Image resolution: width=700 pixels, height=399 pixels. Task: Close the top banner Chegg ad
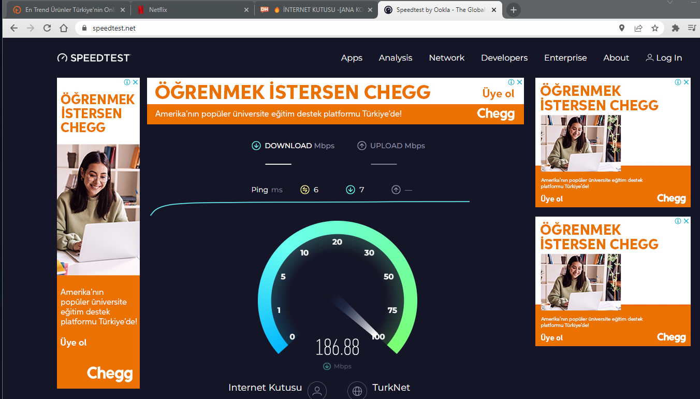(x=520, y=82)
